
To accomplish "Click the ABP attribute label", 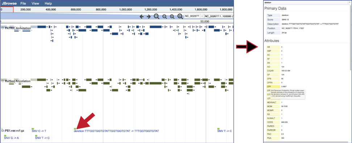I will coord(273,51).
